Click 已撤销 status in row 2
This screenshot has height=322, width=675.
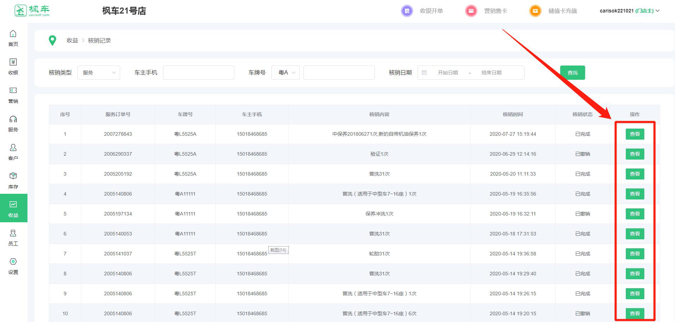[x=583, y=154]
